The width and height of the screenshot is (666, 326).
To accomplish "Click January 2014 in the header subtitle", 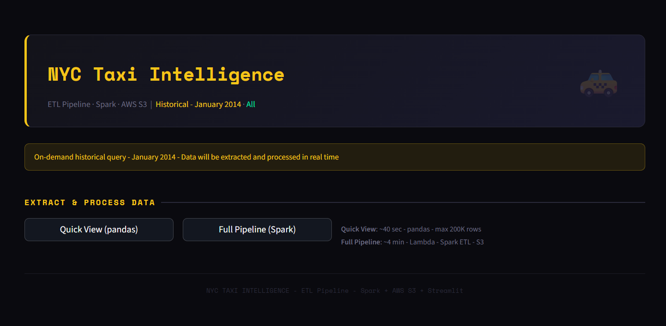I will [x=217, y=104].
